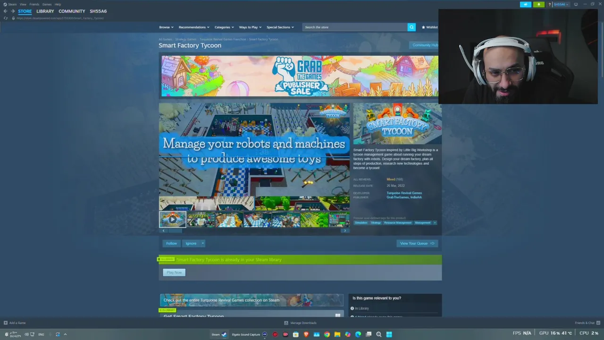Open Turquoise Revival Games developer link
Screen dimensions: 604x340
[404, 193]
